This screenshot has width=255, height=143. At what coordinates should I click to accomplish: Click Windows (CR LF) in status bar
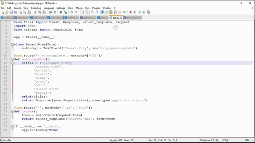point(209,140)
